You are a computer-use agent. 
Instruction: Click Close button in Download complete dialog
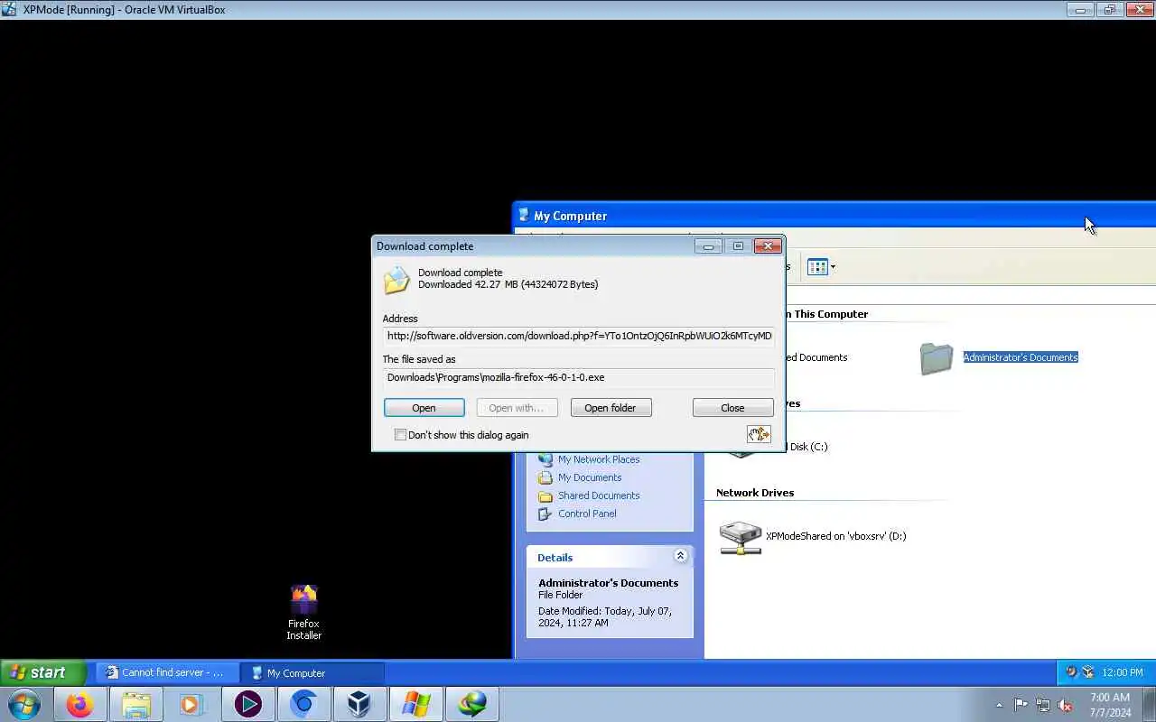(732, 408)
